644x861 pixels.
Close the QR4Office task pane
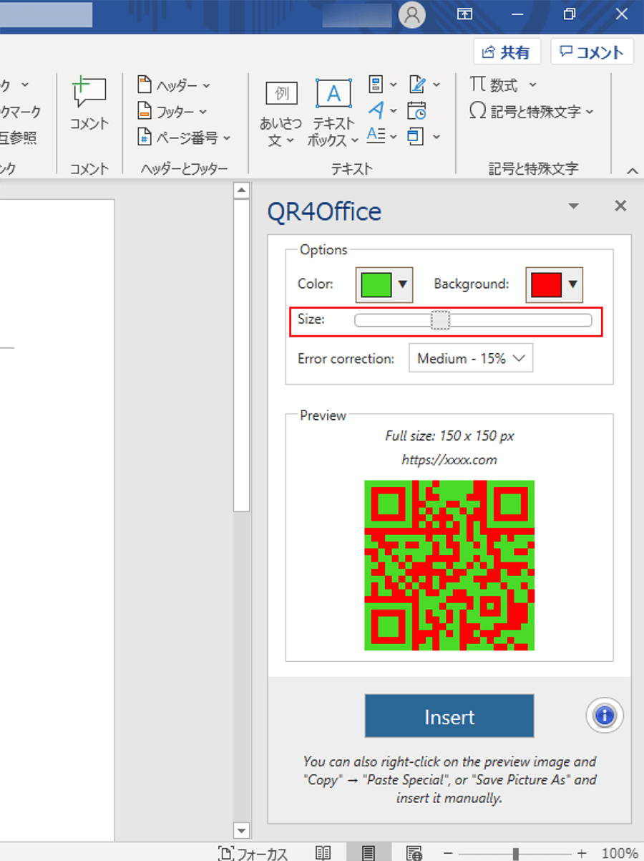[x=620, y=206]
